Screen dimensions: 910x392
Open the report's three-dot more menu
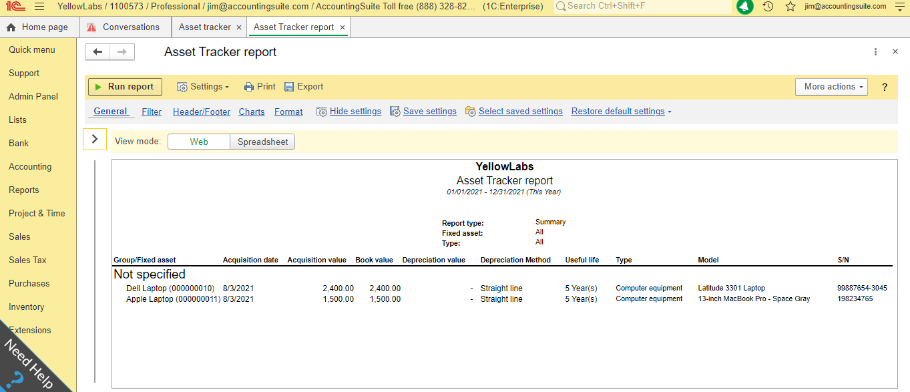(876, 52)
